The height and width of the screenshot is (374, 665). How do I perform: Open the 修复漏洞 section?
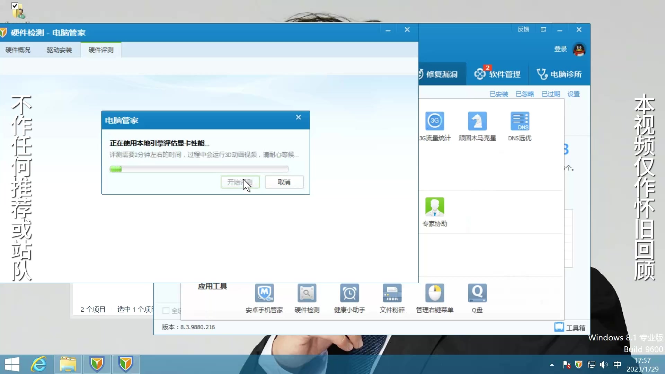[x=442, y=74]
